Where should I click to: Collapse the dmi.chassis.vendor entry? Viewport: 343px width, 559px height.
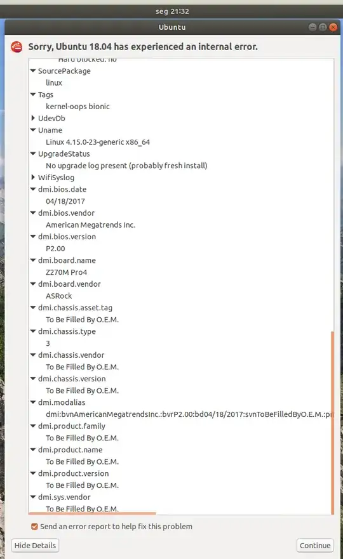coord(33,355)
